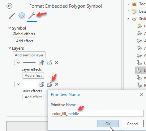Switch to the Layers tab
This screenshot has width=146, height=131.
22,16
